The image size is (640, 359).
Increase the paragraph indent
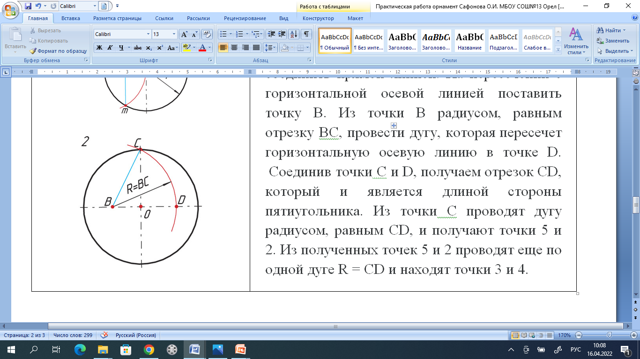[282, 34]
